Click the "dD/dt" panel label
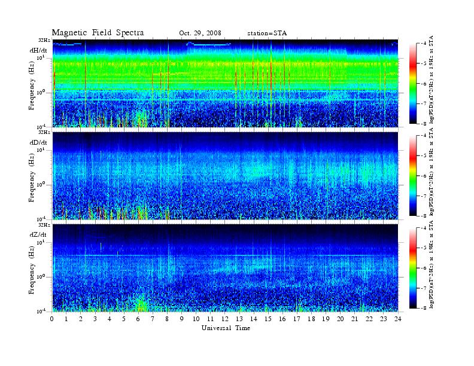The image size is (474, 366). click(x=38, y=142)
